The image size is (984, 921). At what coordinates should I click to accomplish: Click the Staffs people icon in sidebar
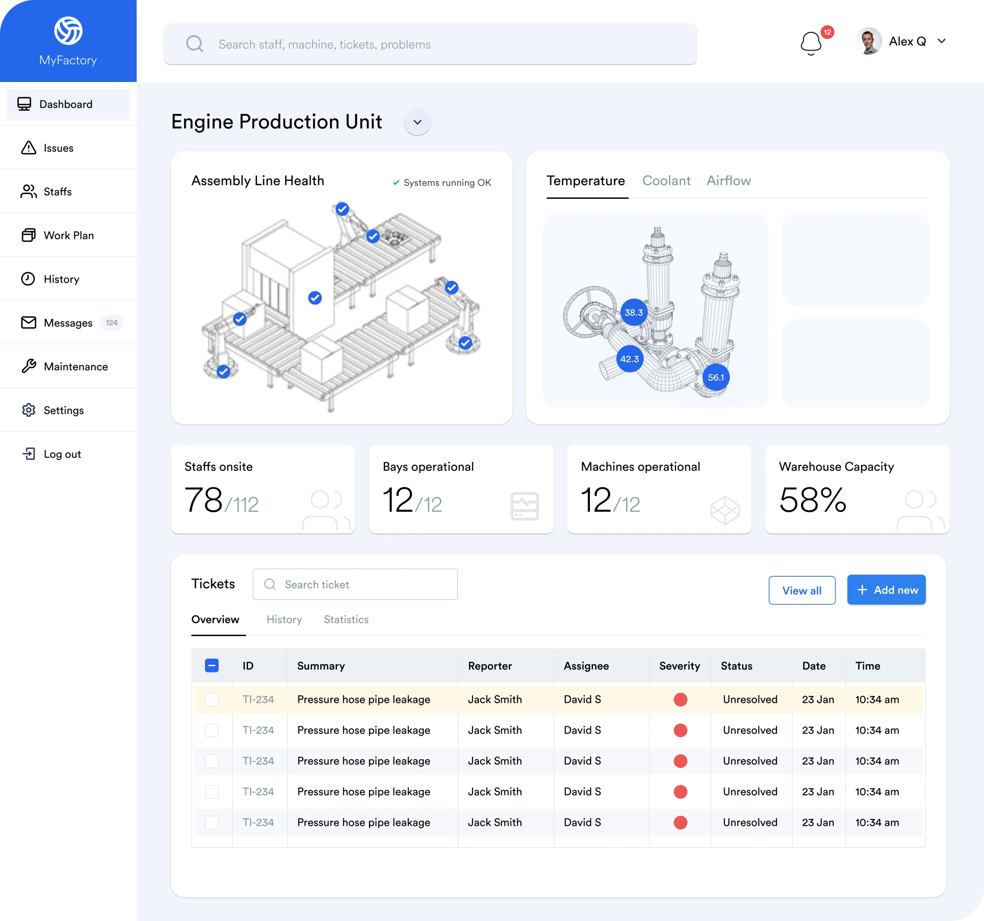pos(29,191)
